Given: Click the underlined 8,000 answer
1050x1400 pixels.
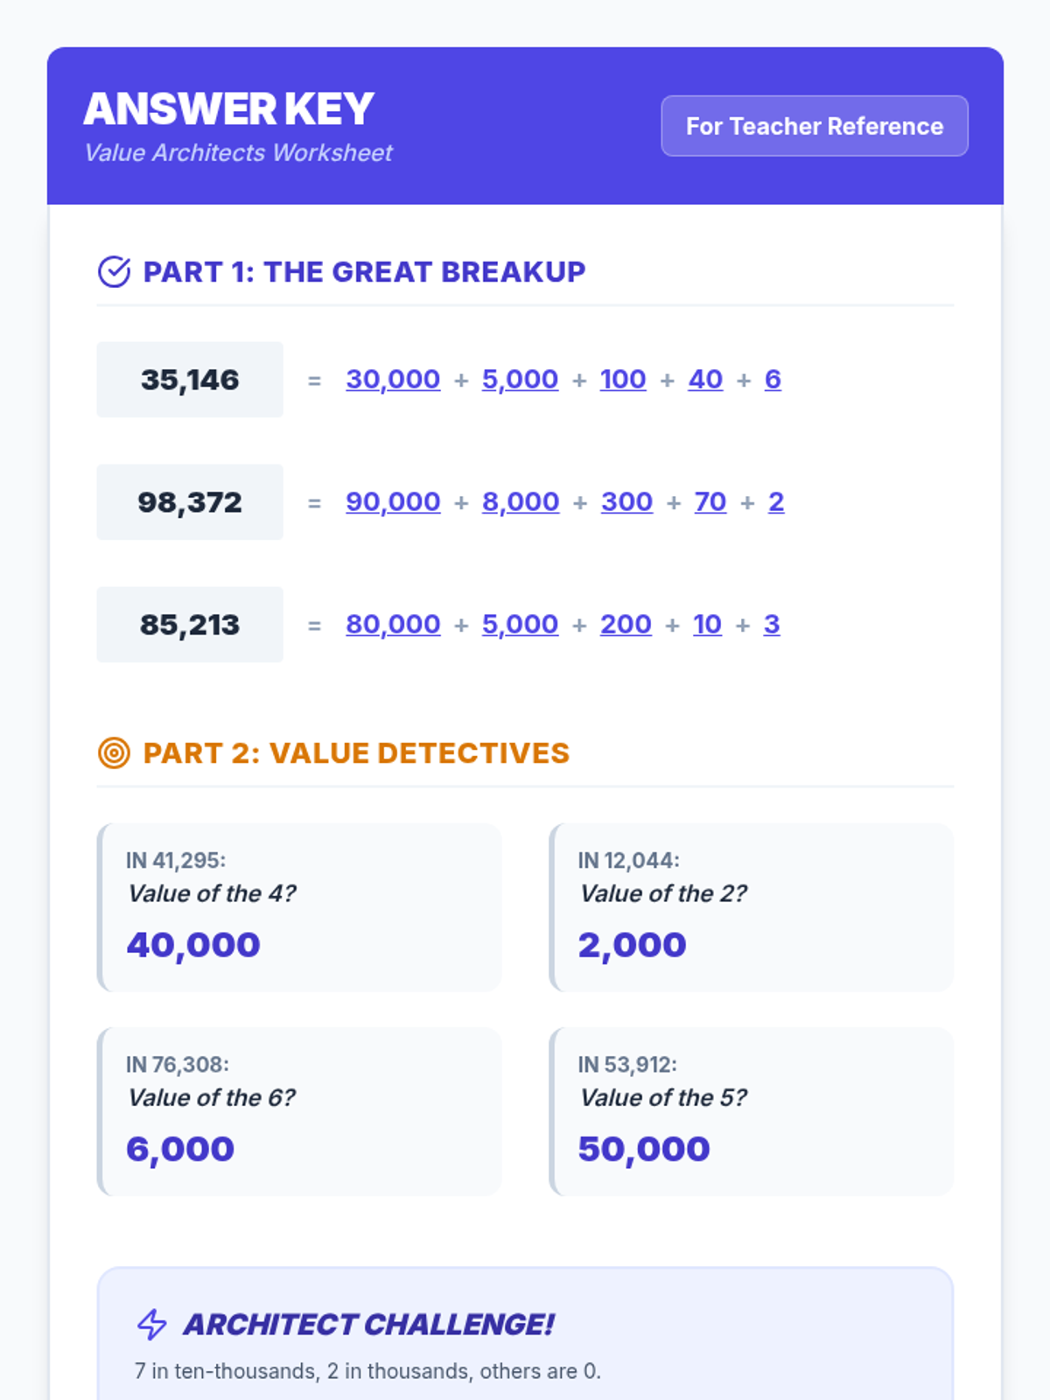Looking at the screenshot, I should point(521,502).
